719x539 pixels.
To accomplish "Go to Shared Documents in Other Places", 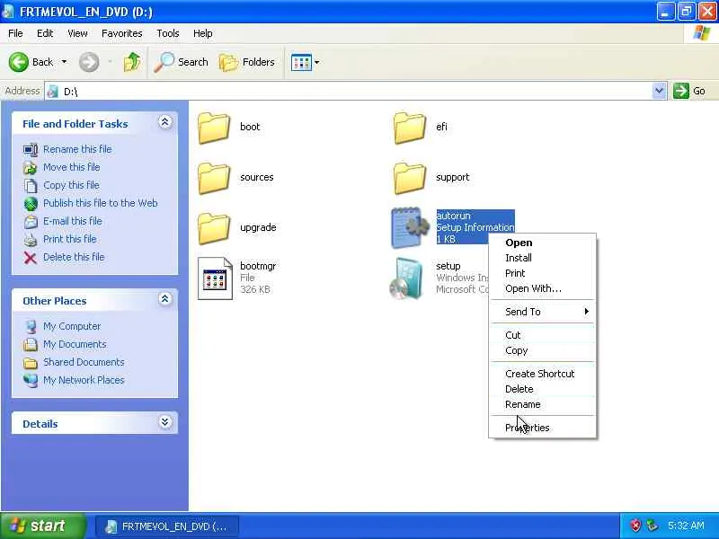I will coord(84,362).
